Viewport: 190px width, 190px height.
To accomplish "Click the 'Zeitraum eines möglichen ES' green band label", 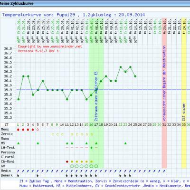I will 96,96.
